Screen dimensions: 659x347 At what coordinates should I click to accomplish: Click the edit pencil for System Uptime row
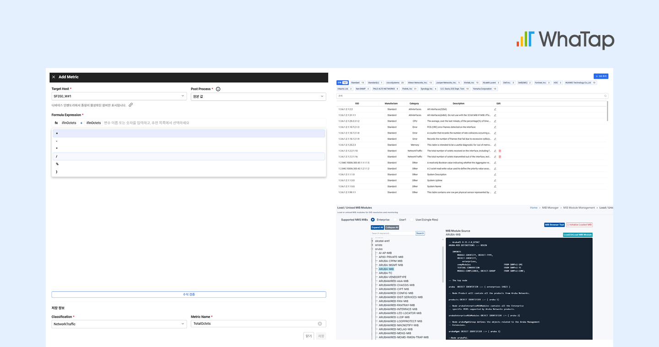click(495, 180)
